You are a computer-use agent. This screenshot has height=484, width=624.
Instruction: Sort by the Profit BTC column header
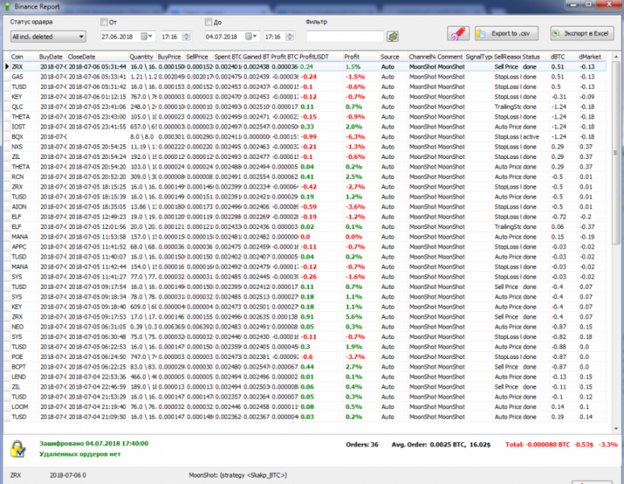tap(284, 56)
